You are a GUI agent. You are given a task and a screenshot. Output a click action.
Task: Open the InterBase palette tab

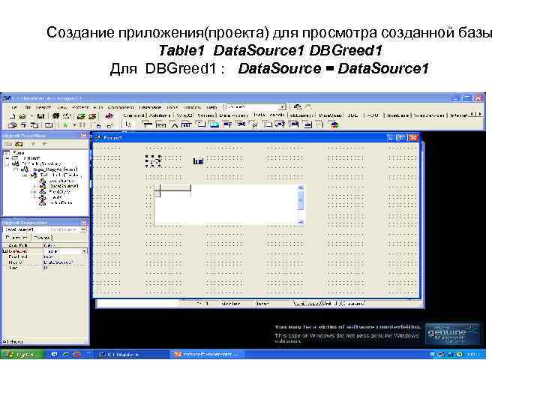coord(397,115)
